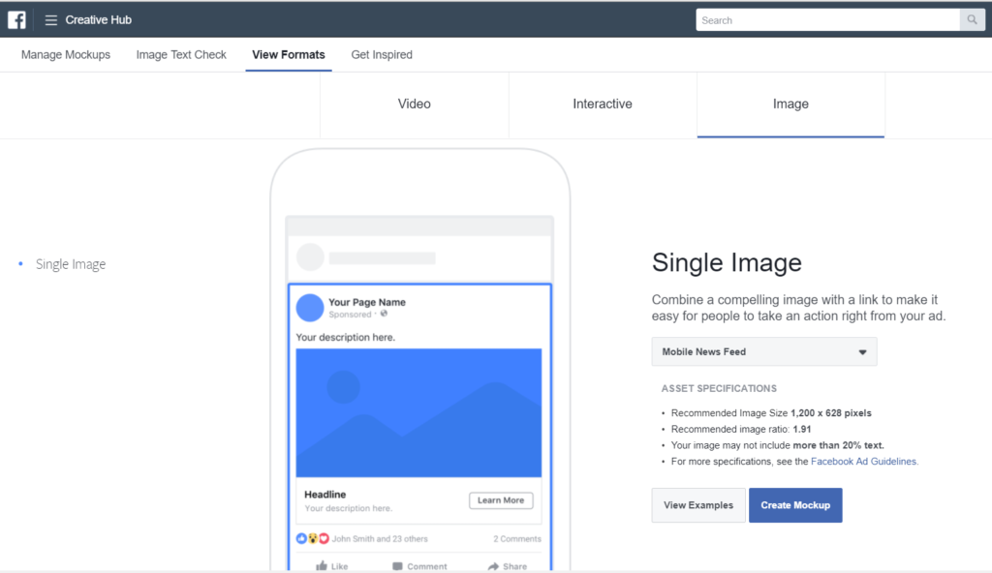Click the reaction emoji icons in preview
Image resolution: width=992 pixels, height=573 pixels.
coord(313,538)
